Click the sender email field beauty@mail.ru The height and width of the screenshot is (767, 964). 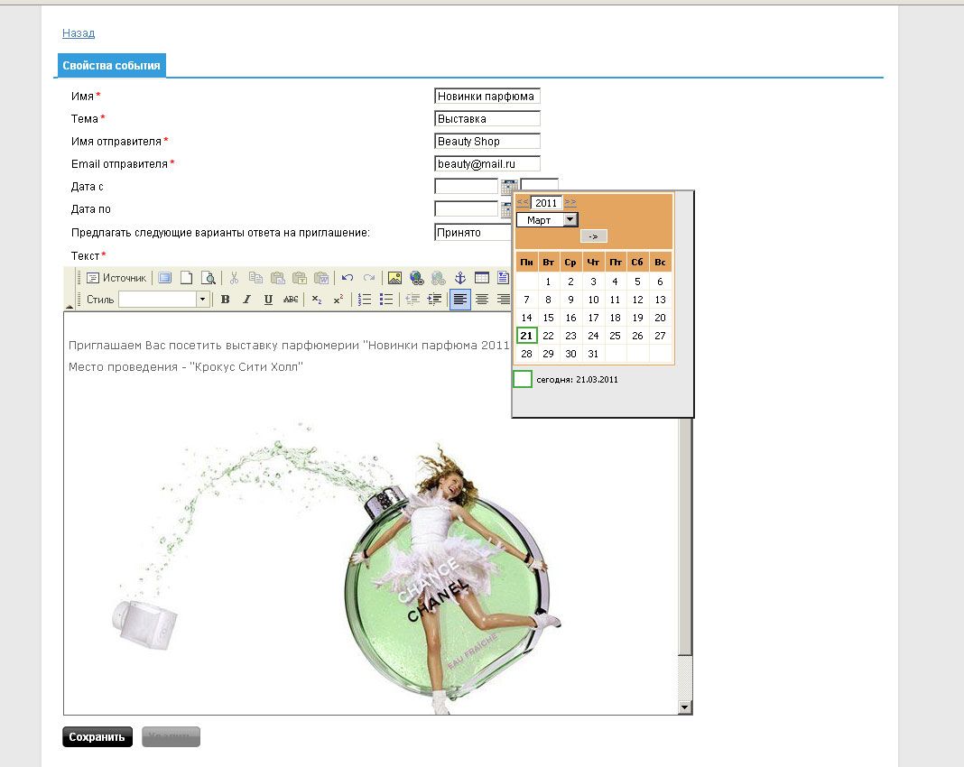pyautogui.click(x=487, y=164)
